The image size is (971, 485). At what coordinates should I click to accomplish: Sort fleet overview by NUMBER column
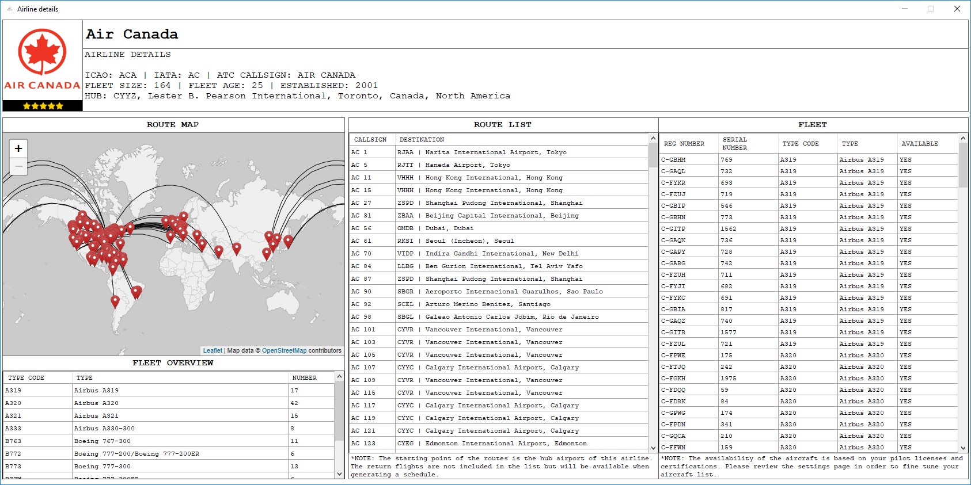tap(304, 378)
